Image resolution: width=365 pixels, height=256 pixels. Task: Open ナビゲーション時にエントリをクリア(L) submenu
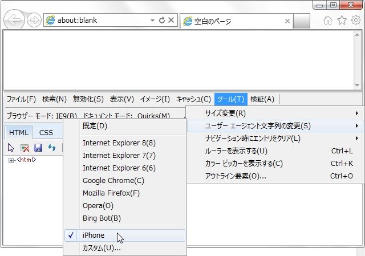coord(275,139)
